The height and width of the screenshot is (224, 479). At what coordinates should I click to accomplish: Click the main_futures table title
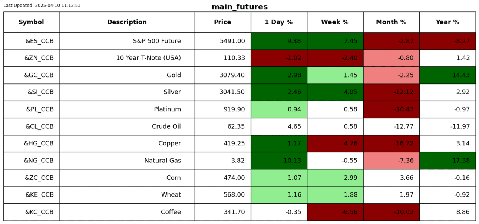coord(239,7)
